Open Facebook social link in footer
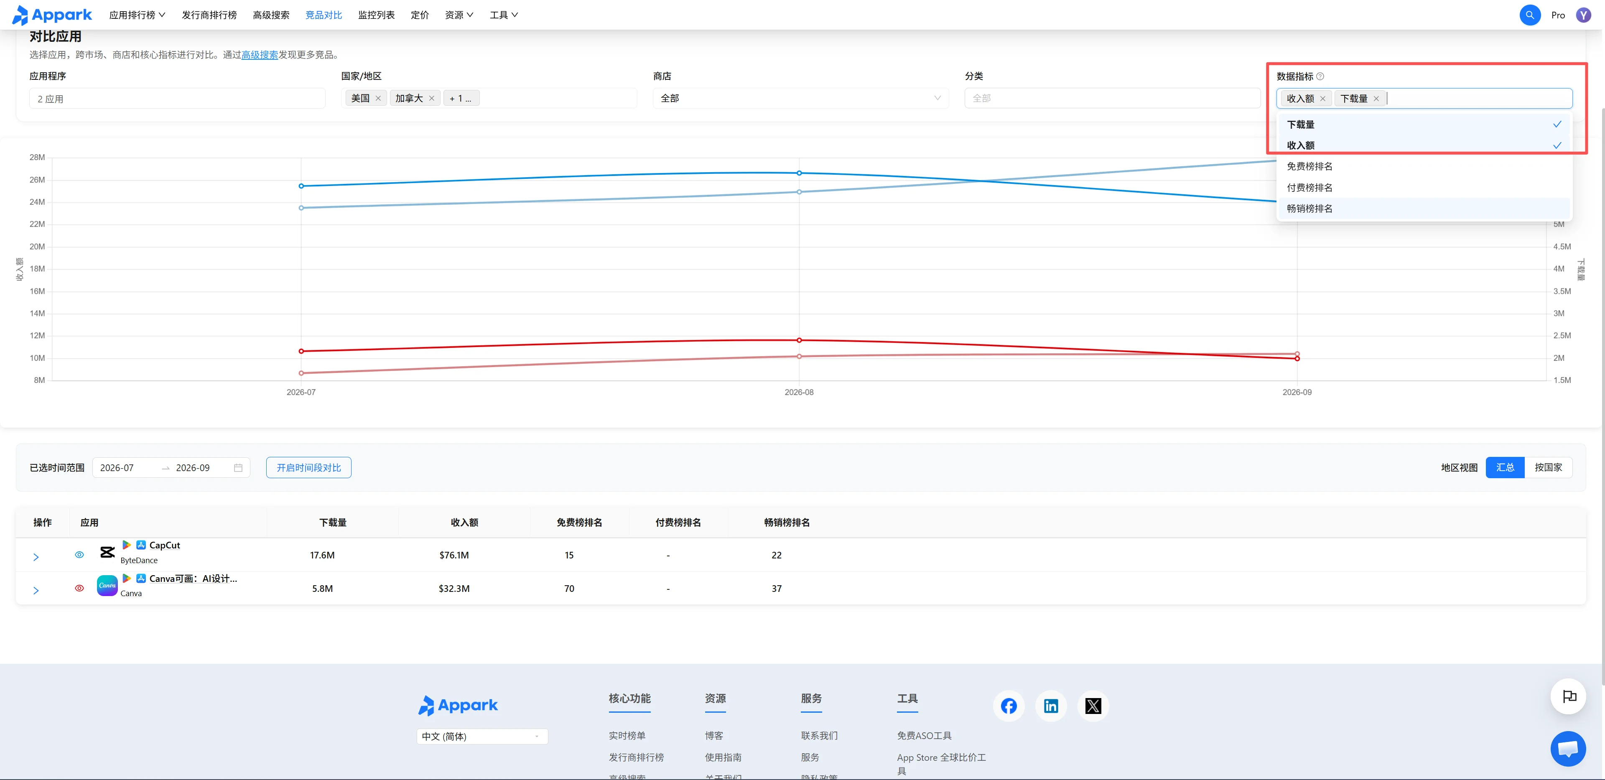This screenshot has width=1605, height=780. coord(1009,706)
